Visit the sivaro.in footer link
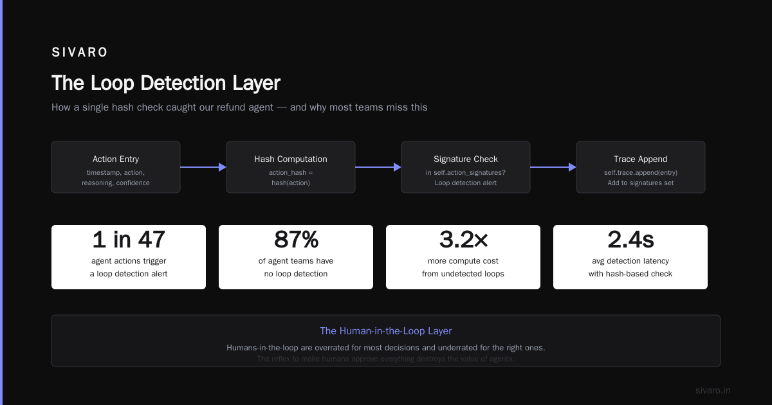The width and height of the screenshot is (772, 405). click(713, 390)
